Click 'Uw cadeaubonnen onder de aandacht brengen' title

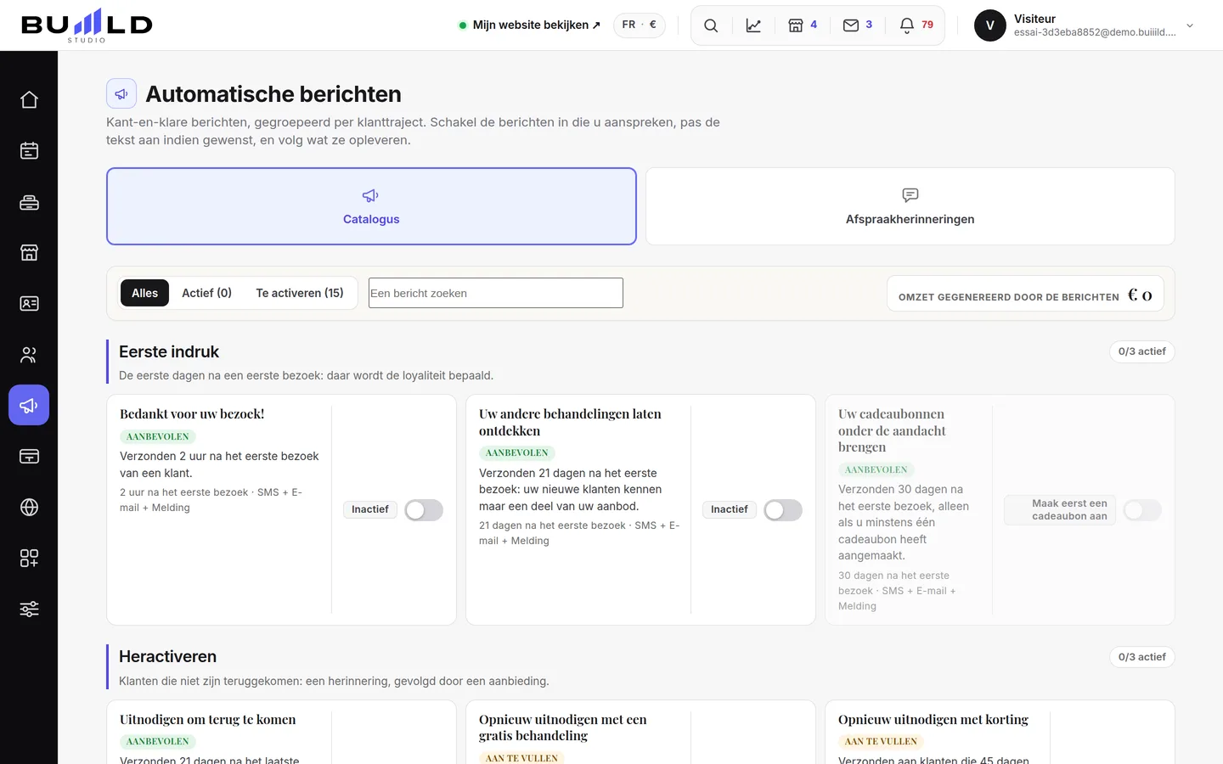click(892, 430)
